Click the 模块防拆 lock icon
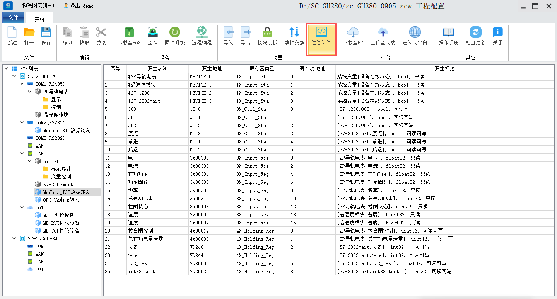Screen dimensions: 557x299 tap(267, 32)
